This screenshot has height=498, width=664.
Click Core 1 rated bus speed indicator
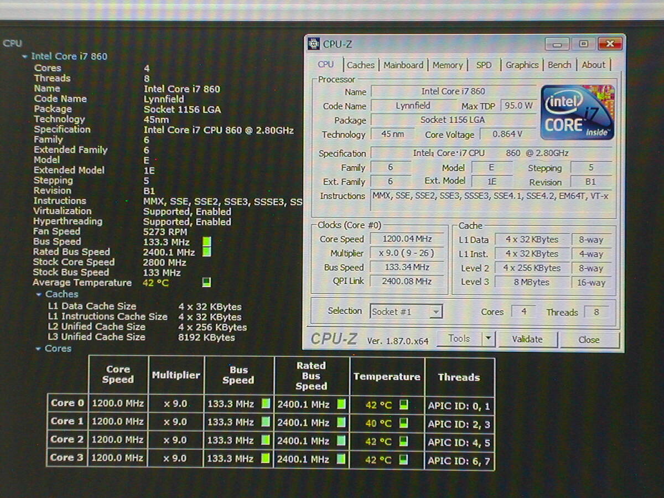[341, 422]
